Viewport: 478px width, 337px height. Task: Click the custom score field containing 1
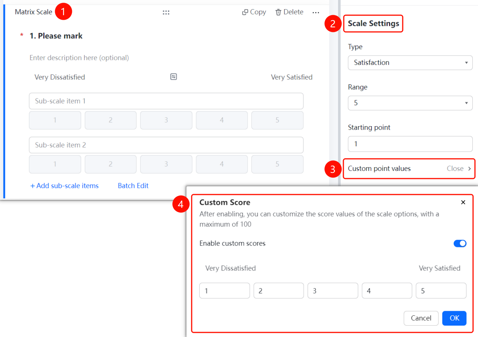coord(224,291)
